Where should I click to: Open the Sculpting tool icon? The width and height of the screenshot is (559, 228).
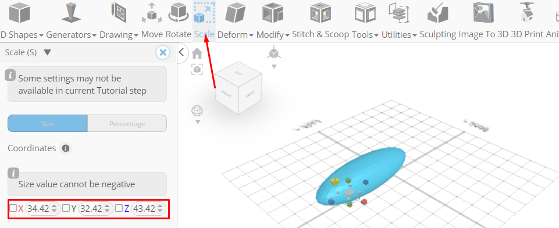click(x=438, y=13)
